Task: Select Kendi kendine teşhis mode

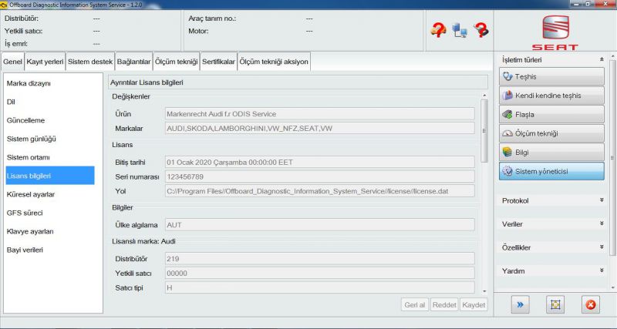Action: [551, 96]
